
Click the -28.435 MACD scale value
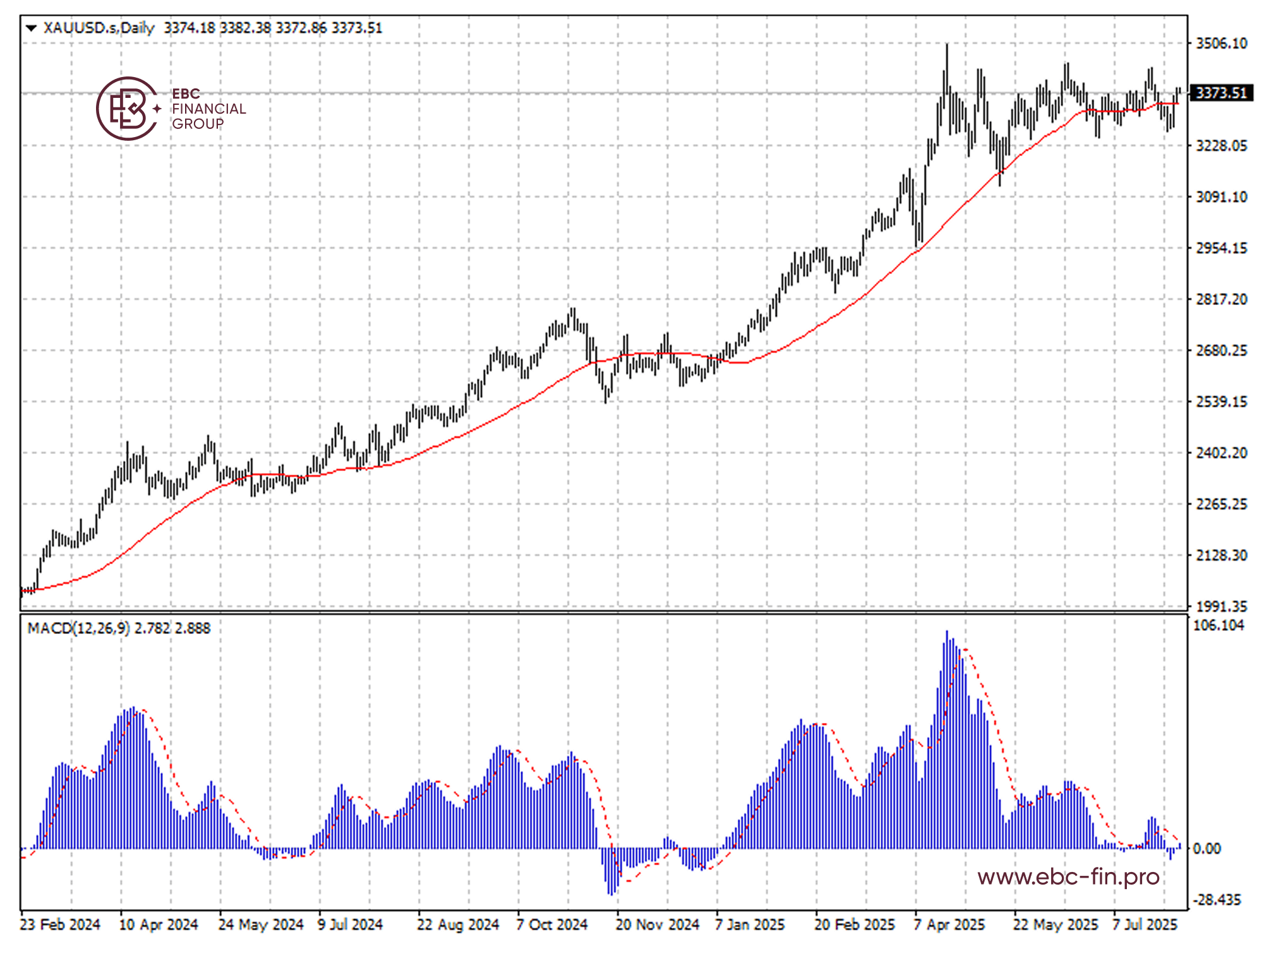(1217, 900)
